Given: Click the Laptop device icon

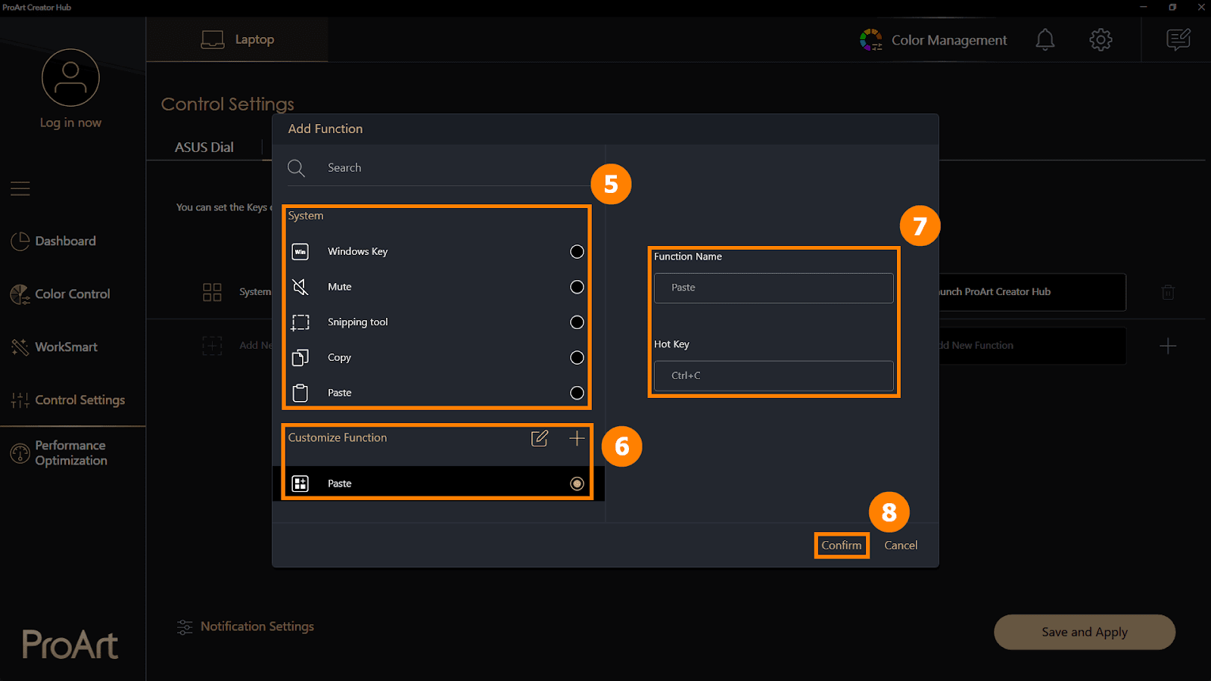Looking at the screenshot, I should (x=213, y=39).
